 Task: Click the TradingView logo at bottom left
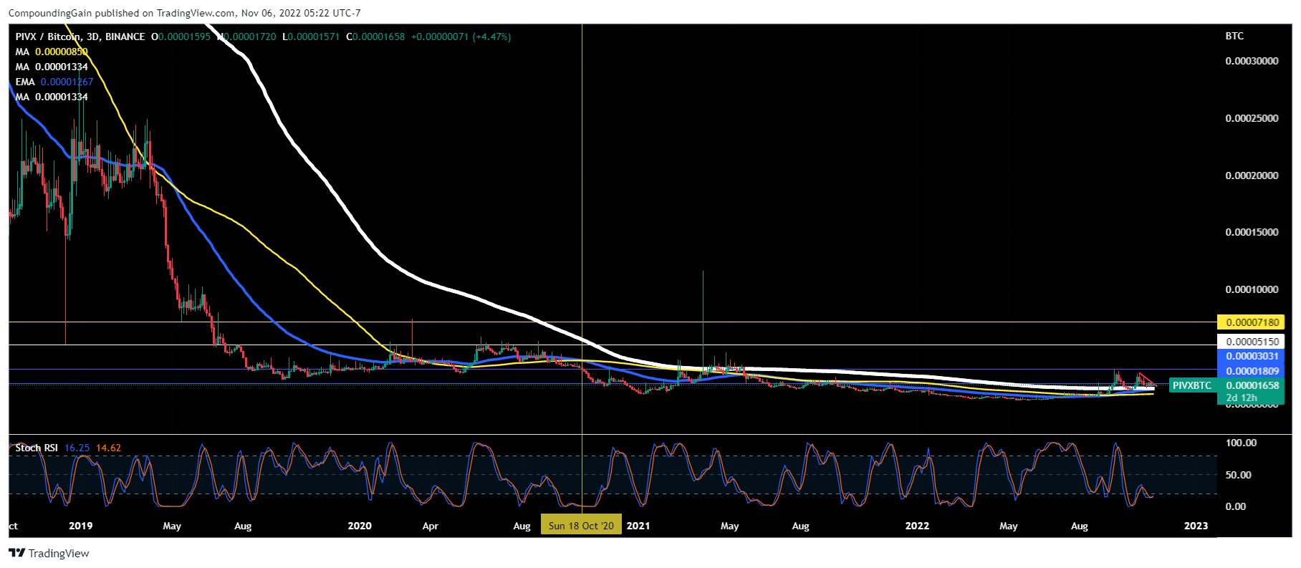tap(49, 553)
